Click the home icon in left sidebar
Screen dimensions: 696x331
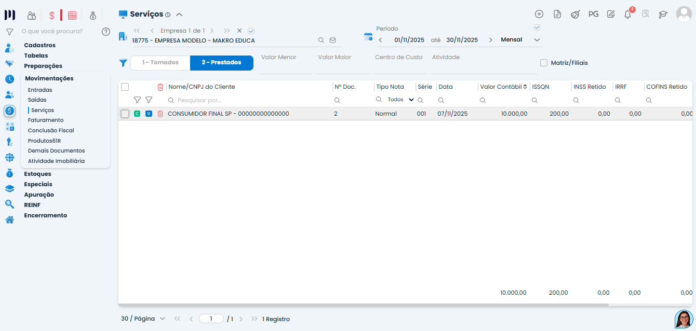(x=9, y=219)
